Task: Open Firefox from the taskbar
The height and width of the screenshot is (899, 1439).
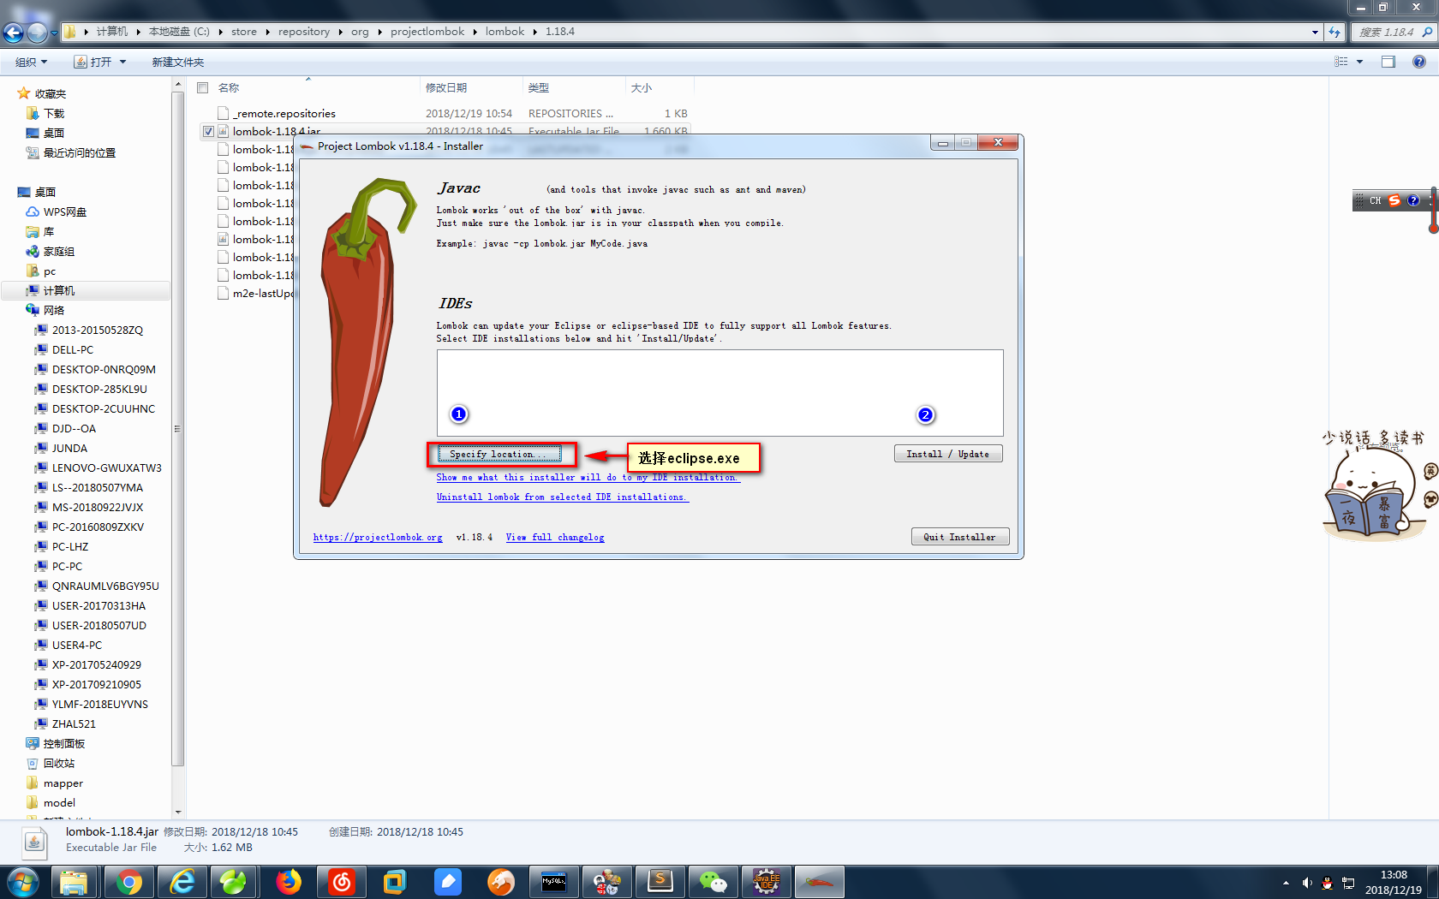Action: click(x=288, y=881)
